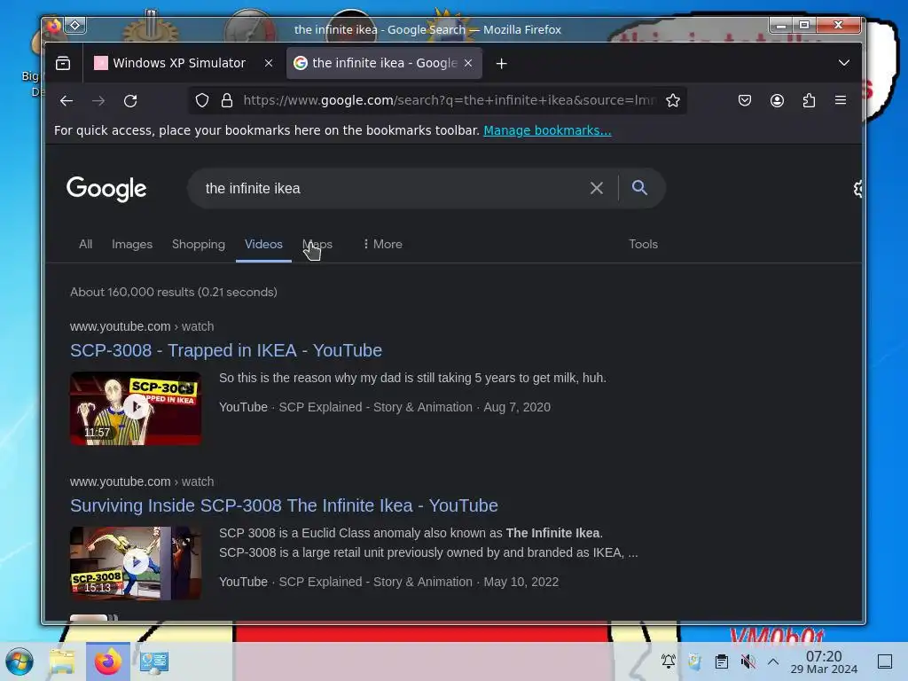This screenshot has height=681, width=908.
Task: Expand the list all tabs chevron
Action: 844,63
